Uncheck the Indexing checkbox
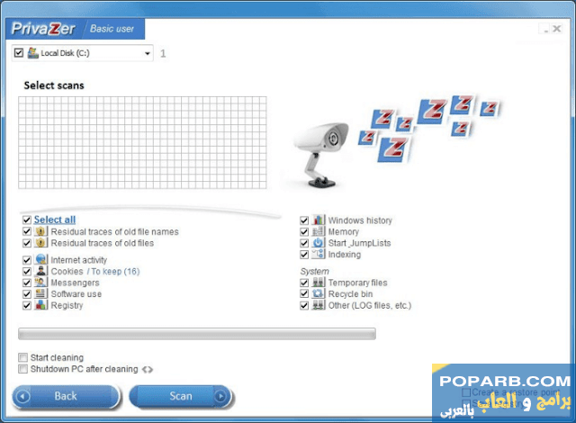This screenshot has width=576, height=423. point(305,255)
